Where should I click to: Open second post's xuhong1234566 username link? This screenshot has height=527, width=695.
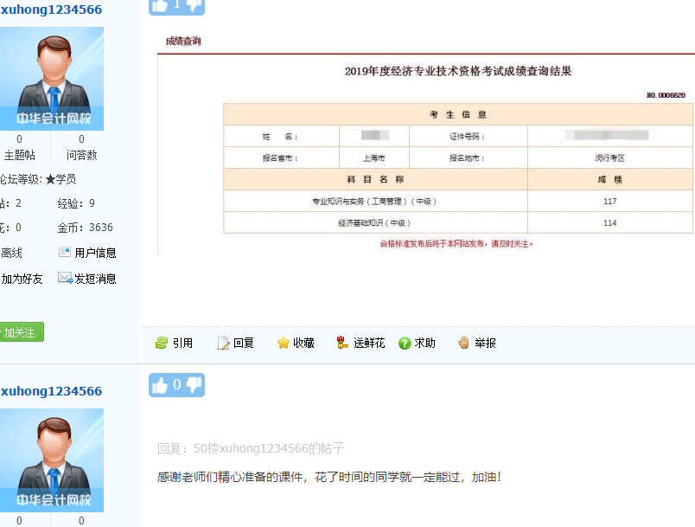[51, 391]
